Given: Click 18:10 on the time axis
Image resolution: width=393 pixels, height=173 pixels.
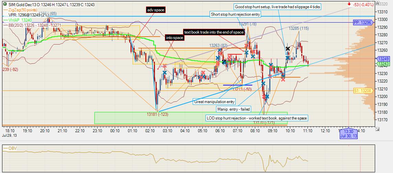Looking at the screenshot, I should pyautogui.click(x=10, y=131).
